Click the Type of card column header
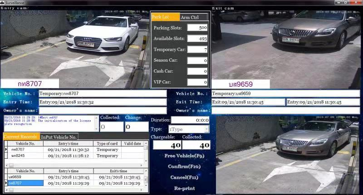The height and width of the screenshot is (195, 363). pyautogui.click(x=108, y=144)
